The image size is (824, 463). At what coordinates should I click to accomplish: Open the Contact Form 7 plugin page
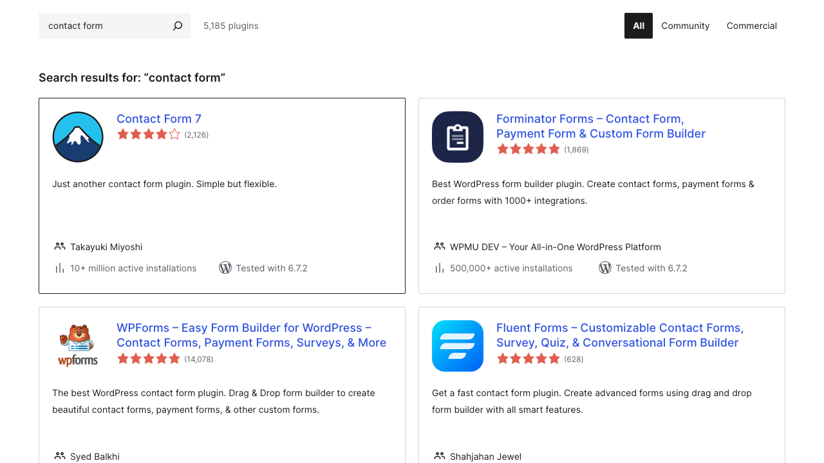(x=158, y=119)
